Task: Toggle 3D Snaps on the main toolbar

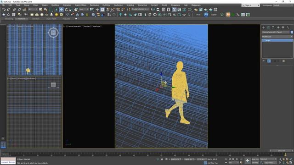Action: pyautogui.click(x=108, y=10)
